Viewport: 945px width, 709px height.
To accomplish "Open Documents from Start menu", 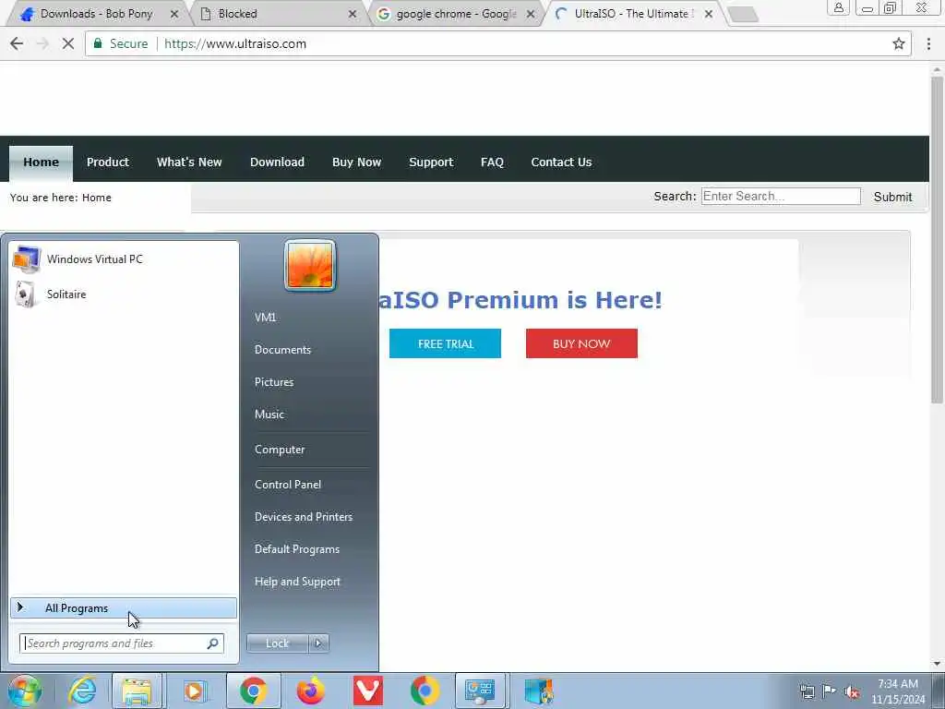I will pos(282,350).
